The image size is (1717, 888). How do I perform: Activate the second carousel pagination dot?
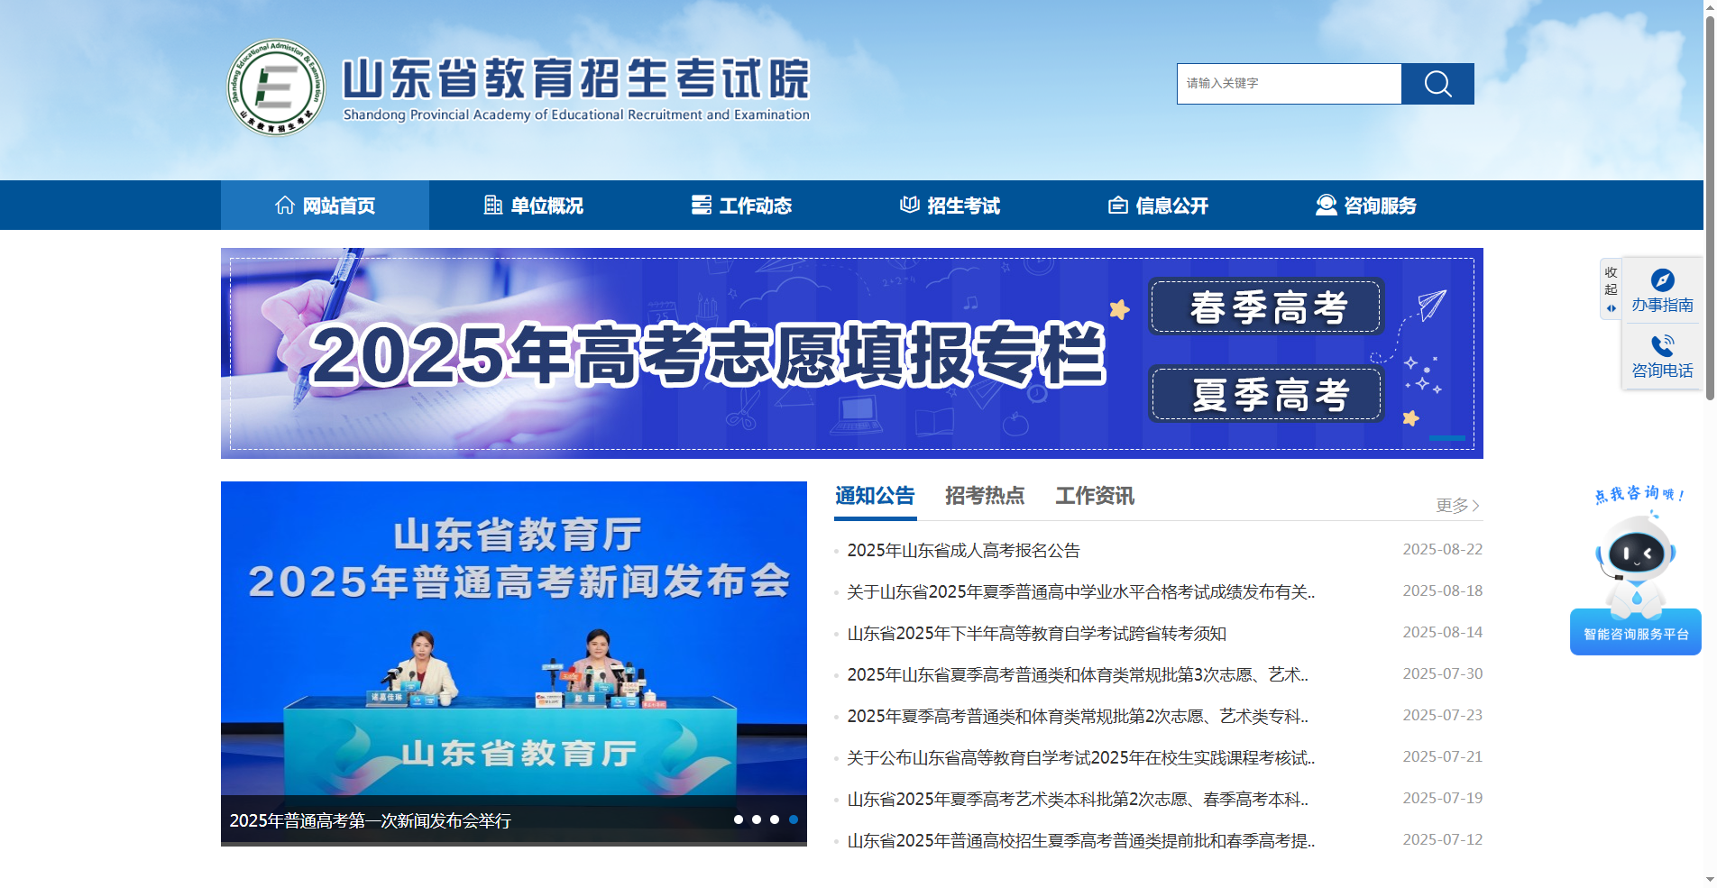tap(757, 820)
